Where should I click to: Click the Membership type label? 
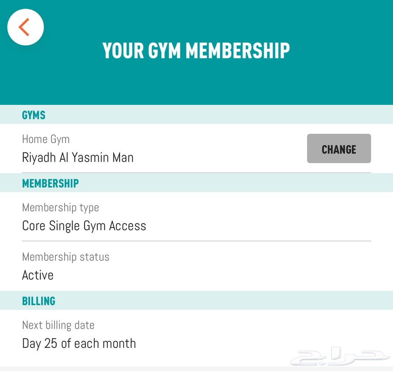tap(60, 207)
